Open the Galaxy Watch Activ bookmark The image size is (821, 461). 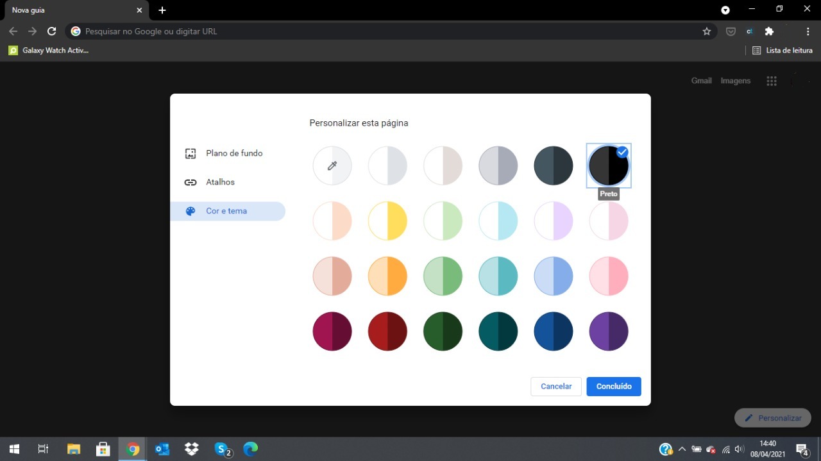(x=49, y=50)
